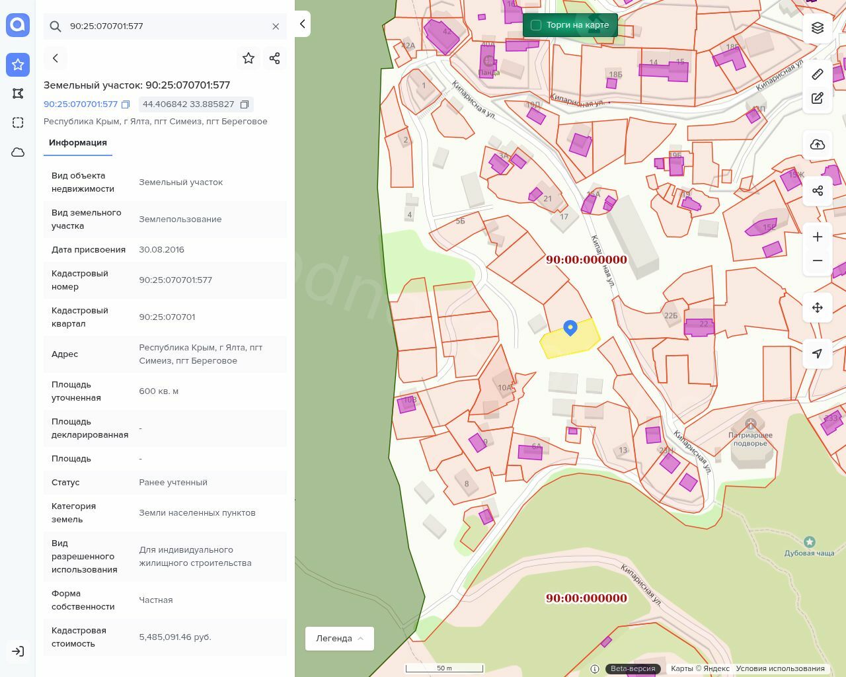Screen dimensions: 846x677
Task: Enable the Торги на карте checkbox
Action: coord(536,25)
